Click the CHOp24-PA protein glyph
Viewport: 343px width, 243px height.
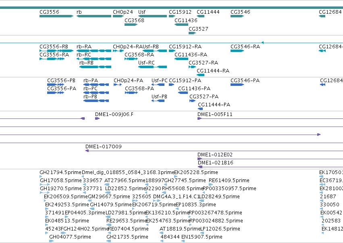click(x=118, y=85)
